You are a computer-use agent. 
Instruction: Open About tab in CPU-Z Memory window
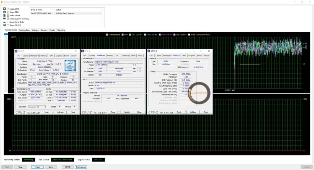click(x=207, y=56)
